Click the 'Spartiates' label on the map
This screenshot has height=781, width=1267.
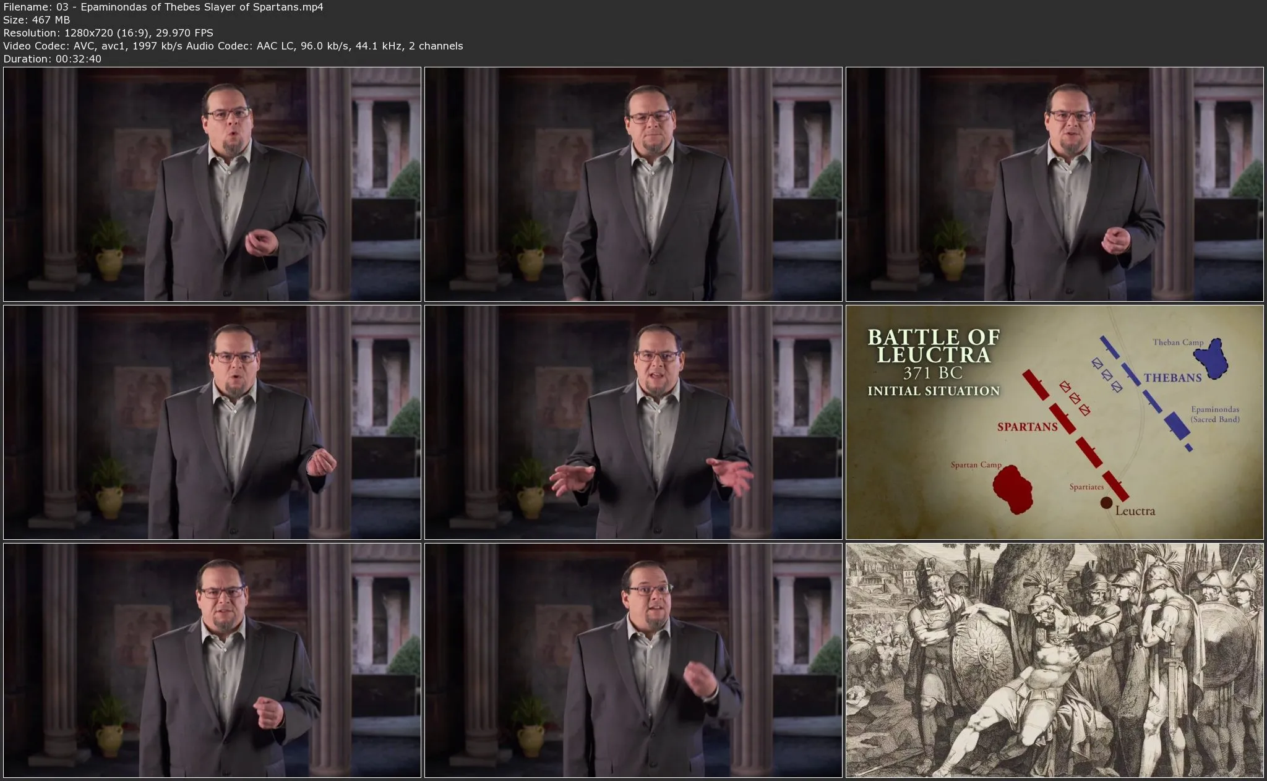pos(1086,487)
